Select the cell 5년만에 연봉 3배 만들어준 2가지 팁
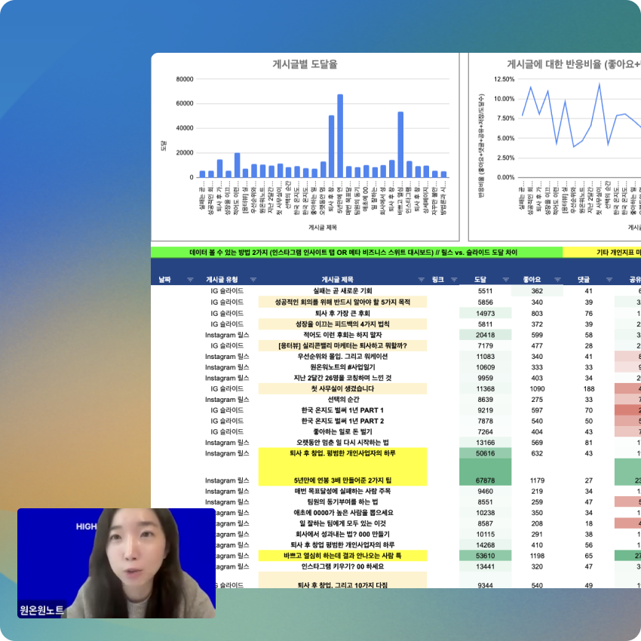The image size is (641, 641). [x=342, y=472]
